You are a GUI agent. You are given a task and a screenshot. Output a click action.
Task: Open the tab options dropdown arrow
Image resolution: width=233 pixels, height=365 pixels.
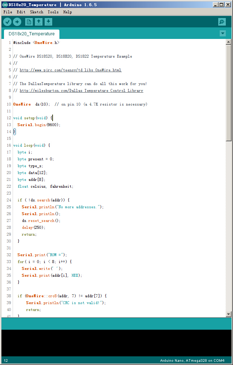pos(223,33)
